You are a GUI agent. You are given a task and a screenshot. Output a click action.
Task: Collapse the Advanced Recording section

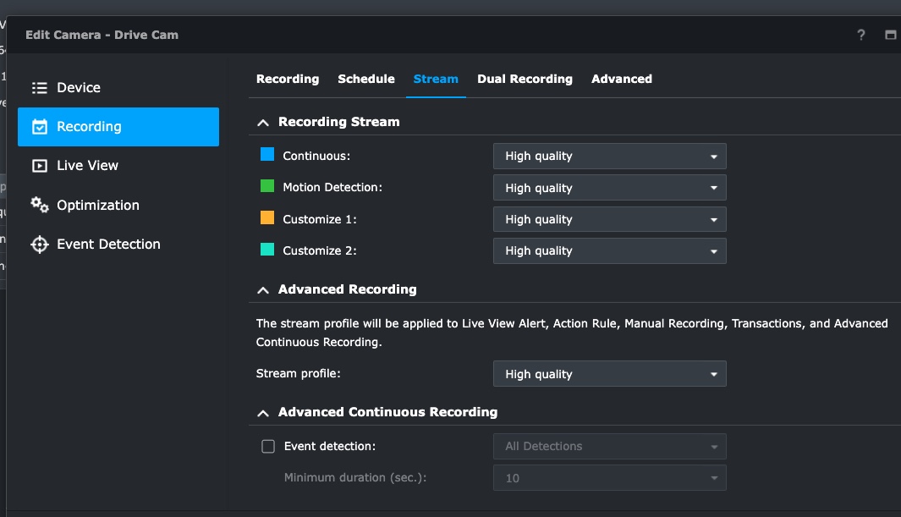(263, 290)
